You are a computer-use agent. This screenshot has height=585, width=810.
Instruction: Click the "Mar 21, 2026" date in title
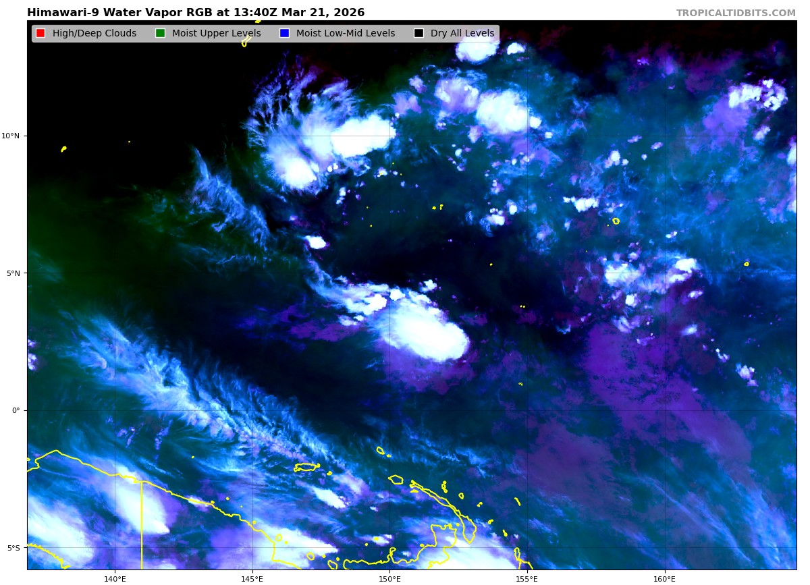click(x=323, y=13)
